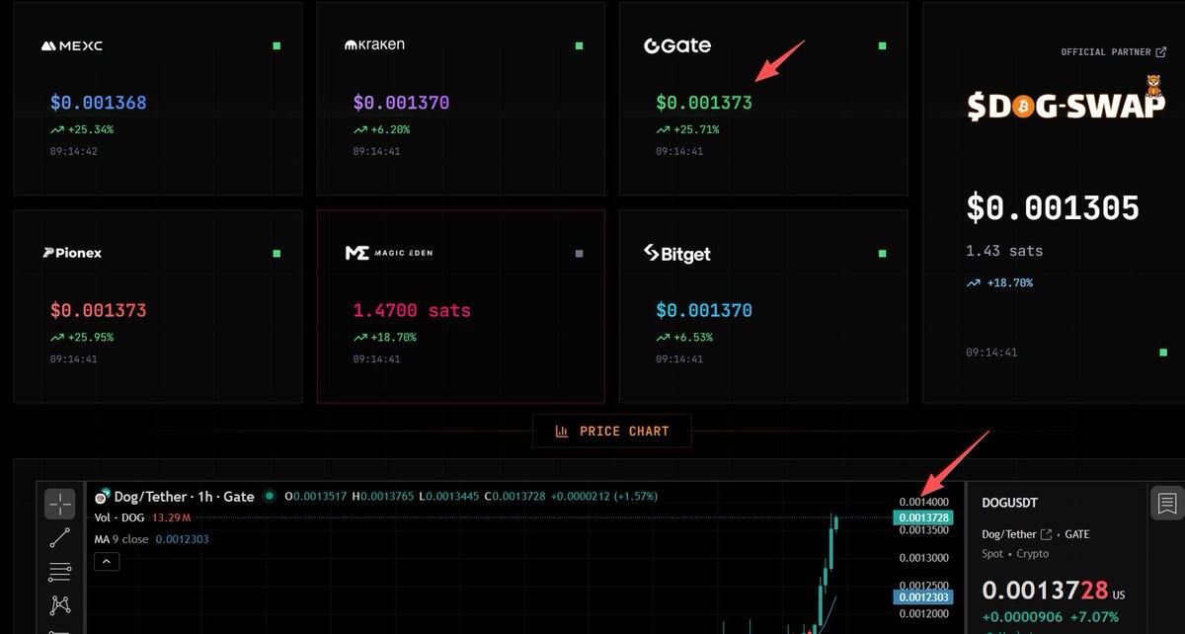Click the GATE exchange label in side panel
Image resolution: width=1185 pixels, height=634 pixels.
1077,534
